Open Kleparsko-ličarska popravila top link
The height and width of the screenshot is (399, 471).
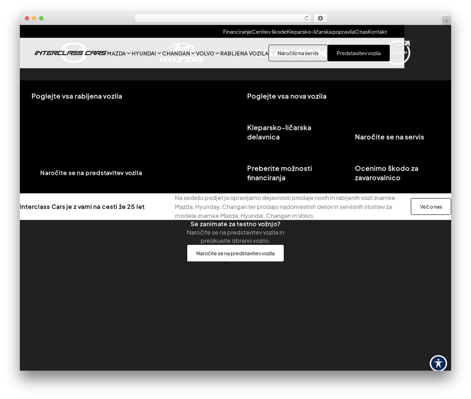tap(321, 32)
